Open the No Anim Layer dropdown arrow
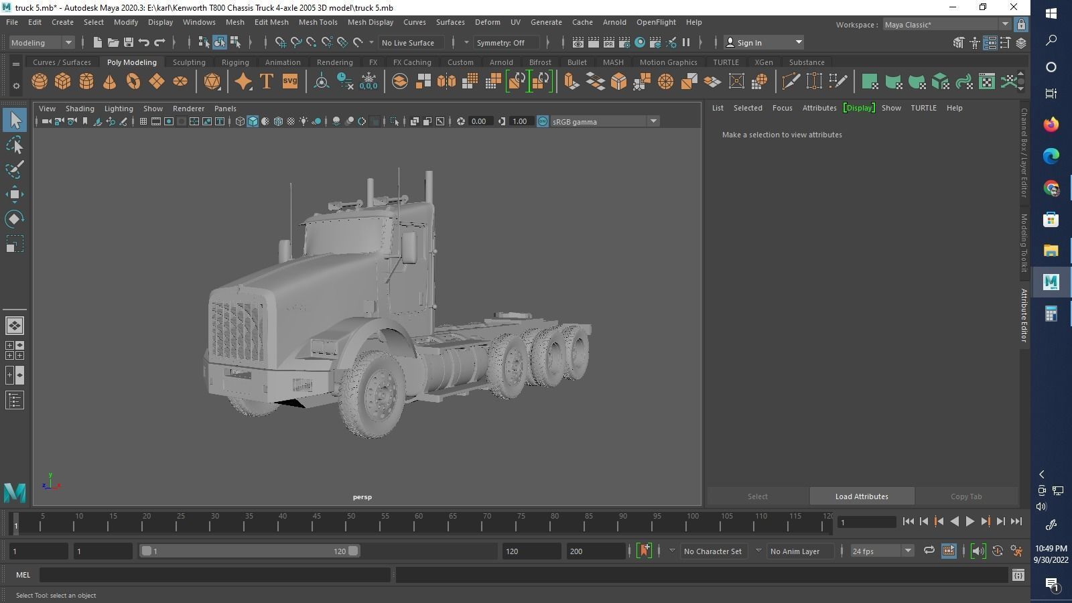Viewport: 1072px width, 603px height. [758, 551]
